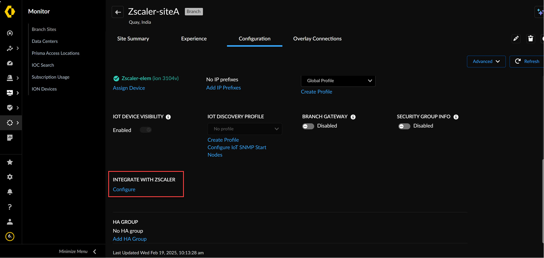Viewport: 544px width, 258px height.
Task: Click Configure under Integrate with Zscaler
Action: point(124,189)
